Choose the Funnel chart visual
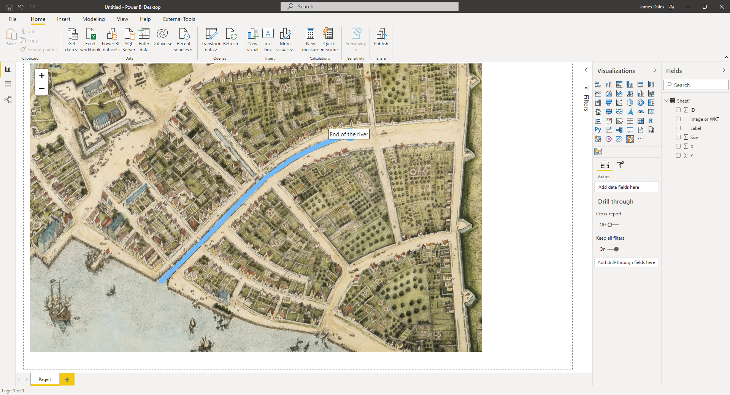Image resolution: width=730 pixels, height=395 pixels. (609, 103)
